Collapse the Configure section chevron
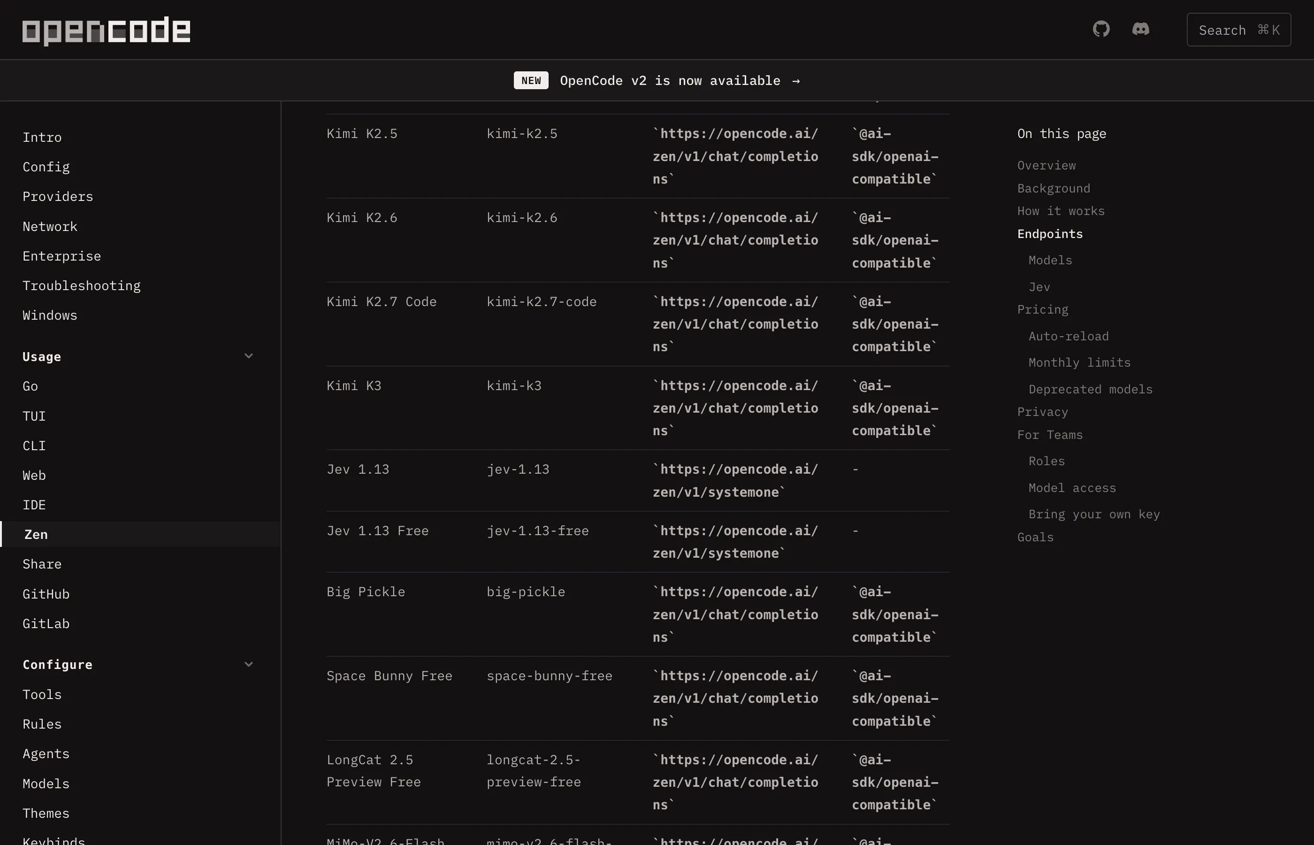Screen dimensions: 1314x845 point(248,664)
